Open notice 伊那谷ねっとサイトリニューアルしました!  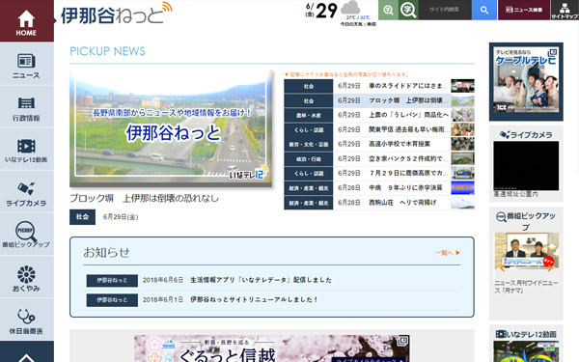click(254, 299)
